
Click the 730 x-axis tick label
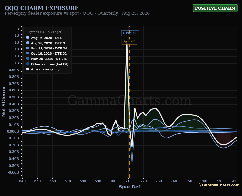[159, 181]
